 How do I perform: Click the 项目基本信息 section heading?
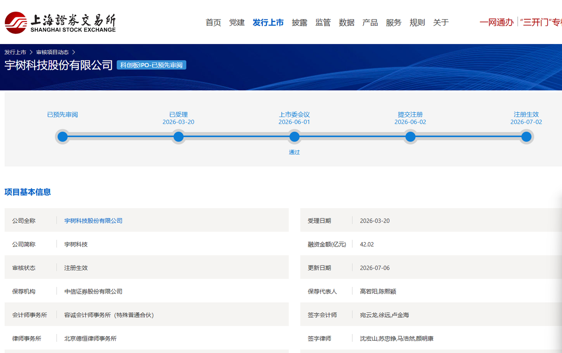pyautogui.click(x=28, y=192)
